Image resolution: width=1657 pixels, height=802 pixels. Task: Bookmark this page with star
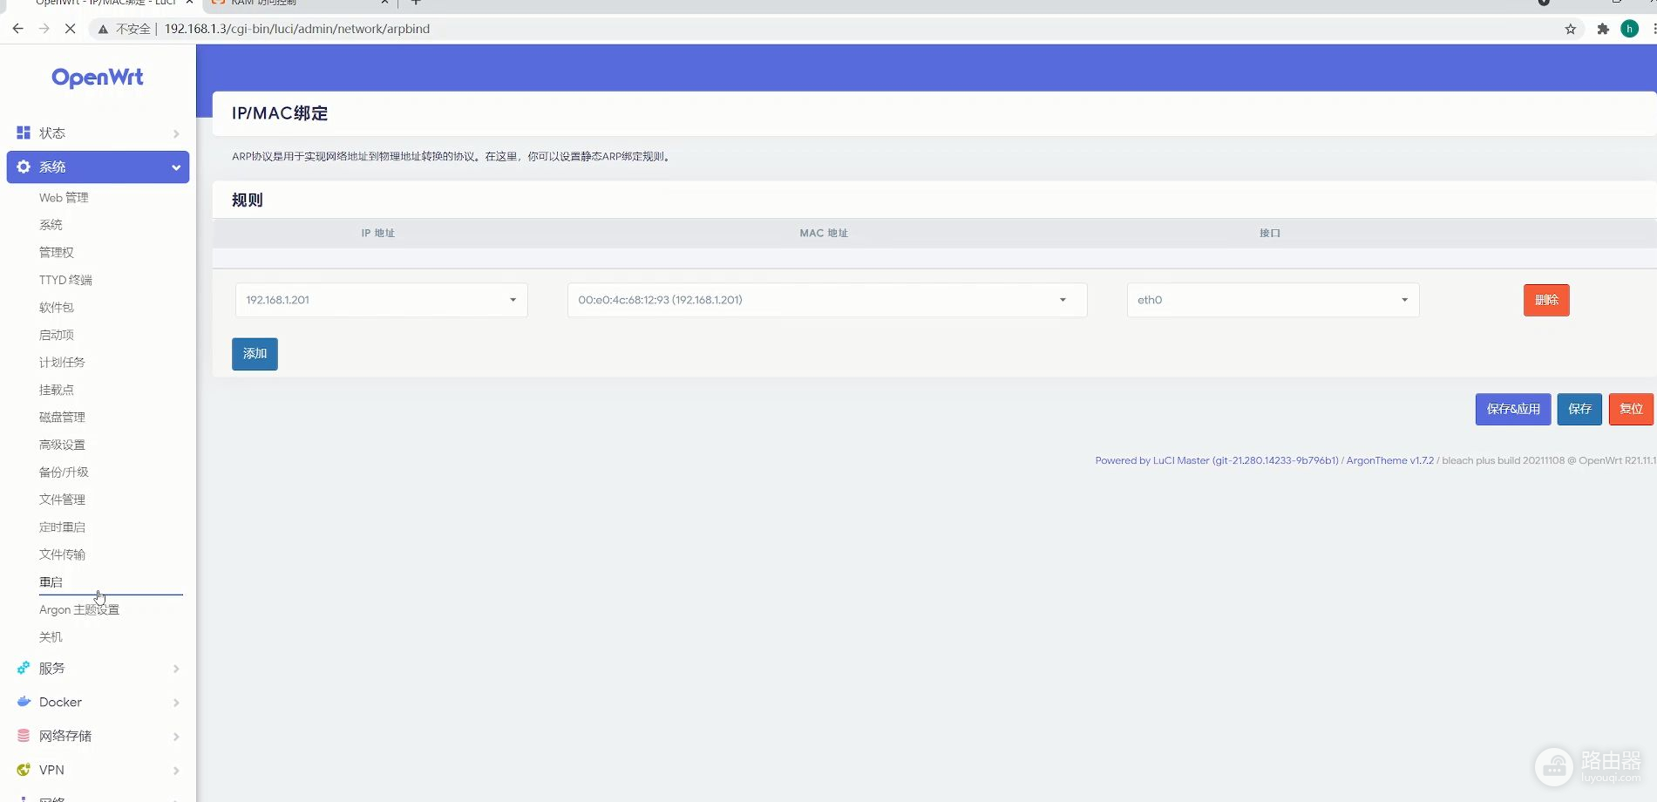click(1571, 29)
